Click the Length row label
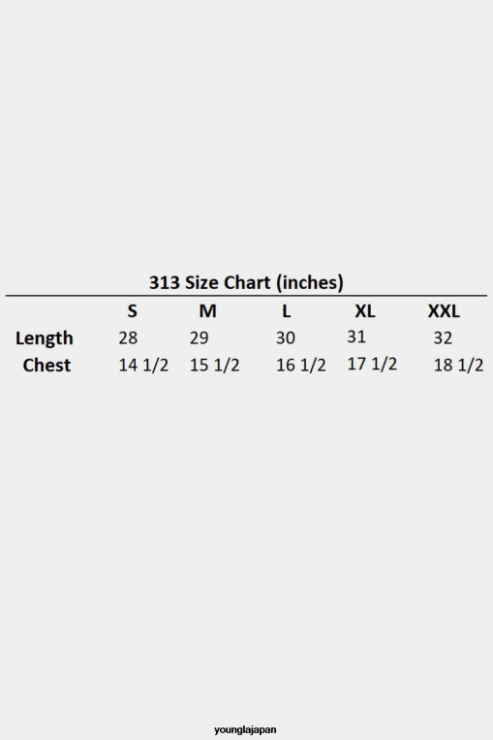 [x=45, y=338]
